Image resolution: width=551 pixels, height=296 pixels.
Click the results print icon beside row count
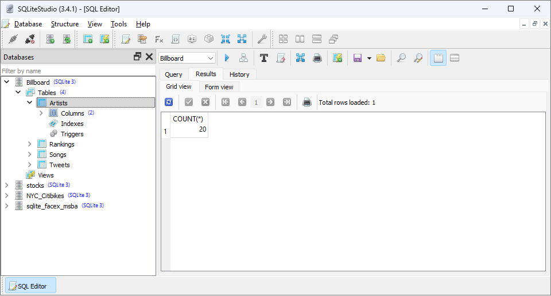(306, 102)
